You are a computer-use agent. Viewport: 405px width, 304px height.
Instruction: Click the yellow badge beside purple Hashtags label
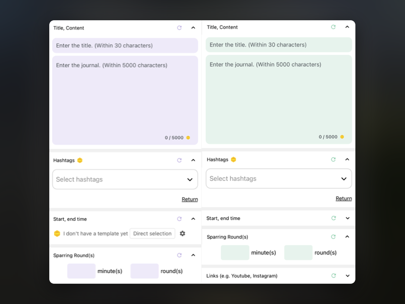(80, 160)
